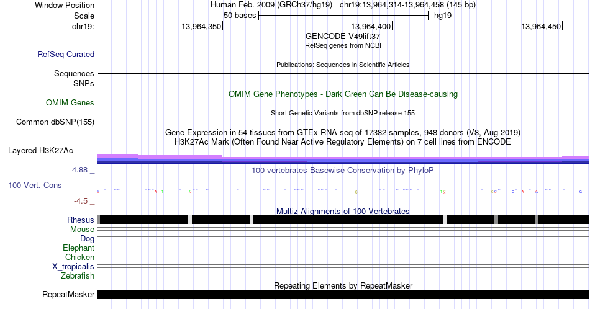Image resolution: width=590 pixels, height=309 pixels.
Task: Click the Rhesus alignment block track
Action: tap(343, 220)
